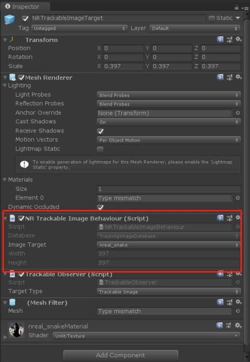Enable the Lightmap Static checkbox
The image size is (250, 362).
tap(100, 149)
